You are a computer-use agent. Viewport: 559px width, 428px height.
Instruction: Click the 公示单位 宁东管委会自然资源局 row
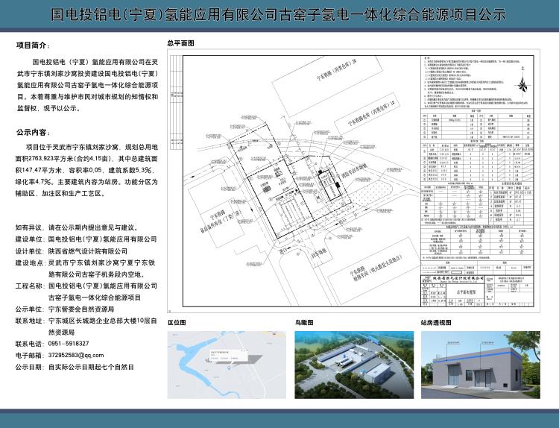point(65,309)
